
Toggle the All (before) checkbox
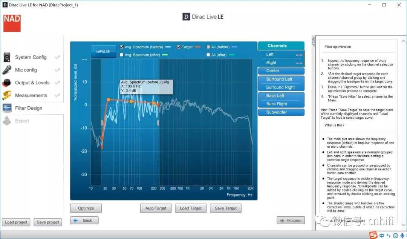click(x=208, y=47)
